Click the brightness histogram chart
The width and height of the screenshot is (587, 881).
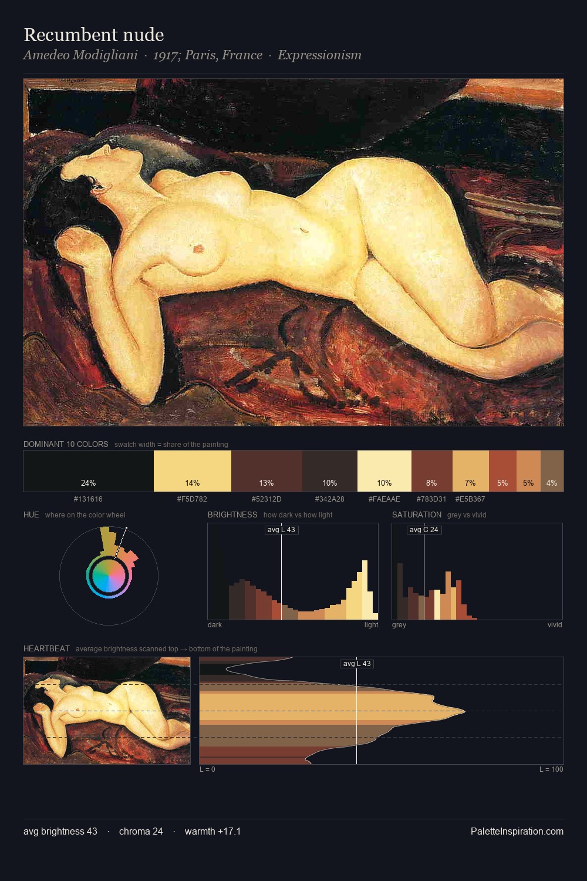(x=293, y=571)
